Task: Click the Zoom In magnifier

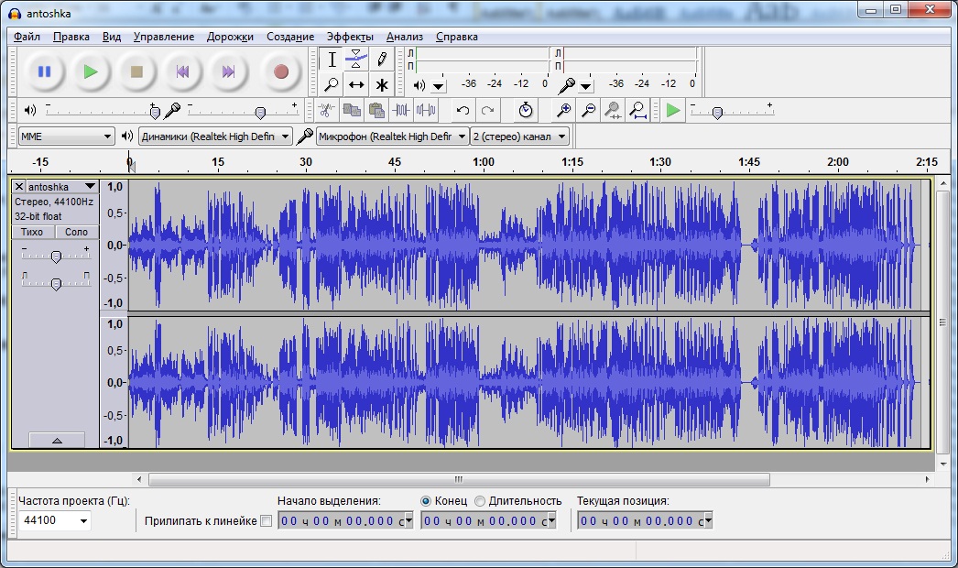Action: coord(565,111)
